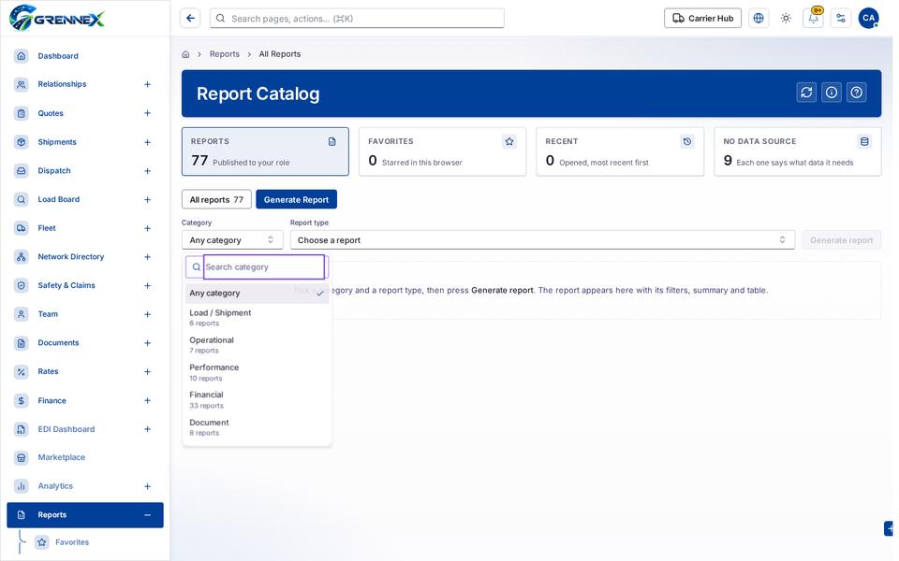Expand the Load Board sidebar section
Viewport: 899px width, 561px height.
tap(147, 199)
